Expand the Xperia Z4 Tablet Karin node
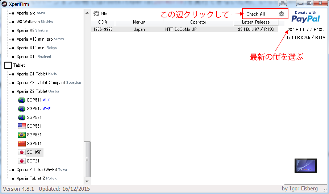Viewport: 329px width, 194px height. click(37, 74)
